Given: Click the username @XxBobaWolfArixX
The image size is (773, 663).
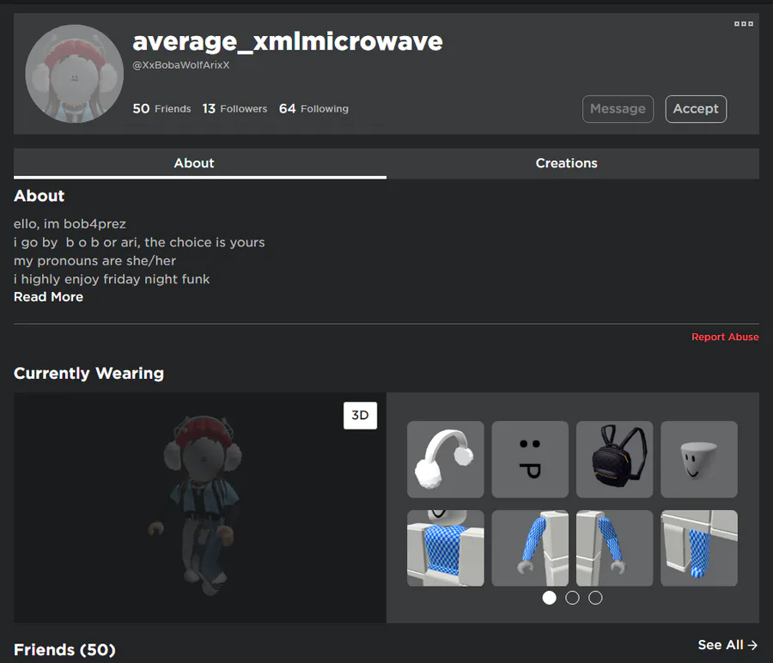Looking at the screenshot, I should pos(181,65).
